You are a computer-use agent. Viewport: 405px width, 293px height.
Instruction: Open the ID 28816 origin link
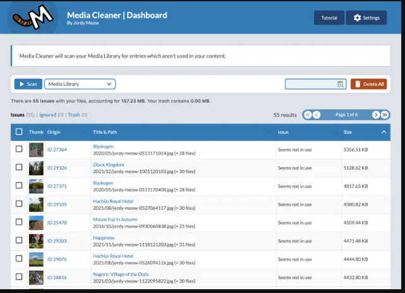[x=57, y=277]
